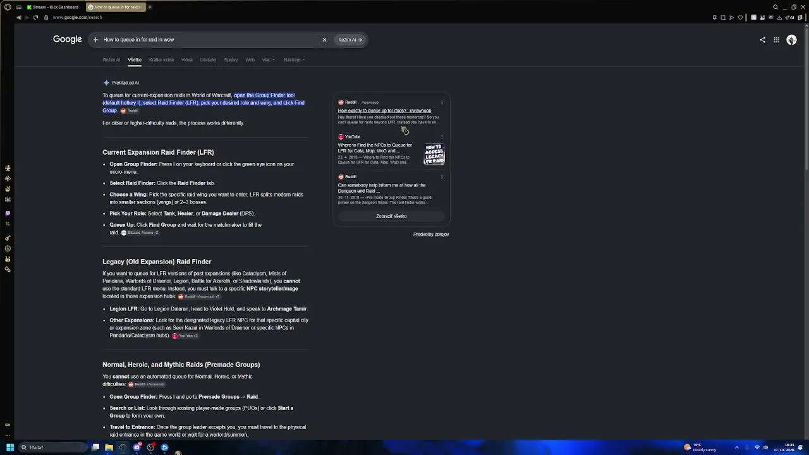Select the Videá results tab
809x455 pixels.
(187, 60)
